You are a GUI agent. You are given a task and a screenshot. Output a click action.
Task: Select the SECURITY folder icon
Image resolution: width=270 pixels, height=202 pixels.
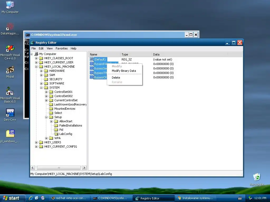(46, 79)
